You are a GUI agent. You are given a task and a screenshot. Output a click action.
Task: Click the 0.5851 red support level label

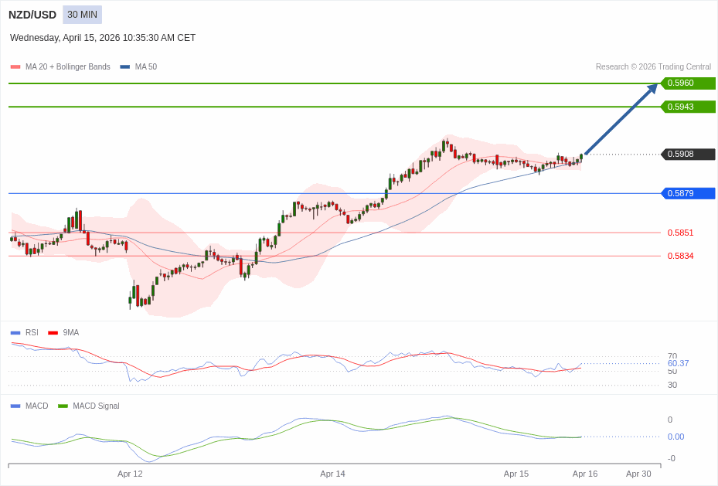point(680,233)
